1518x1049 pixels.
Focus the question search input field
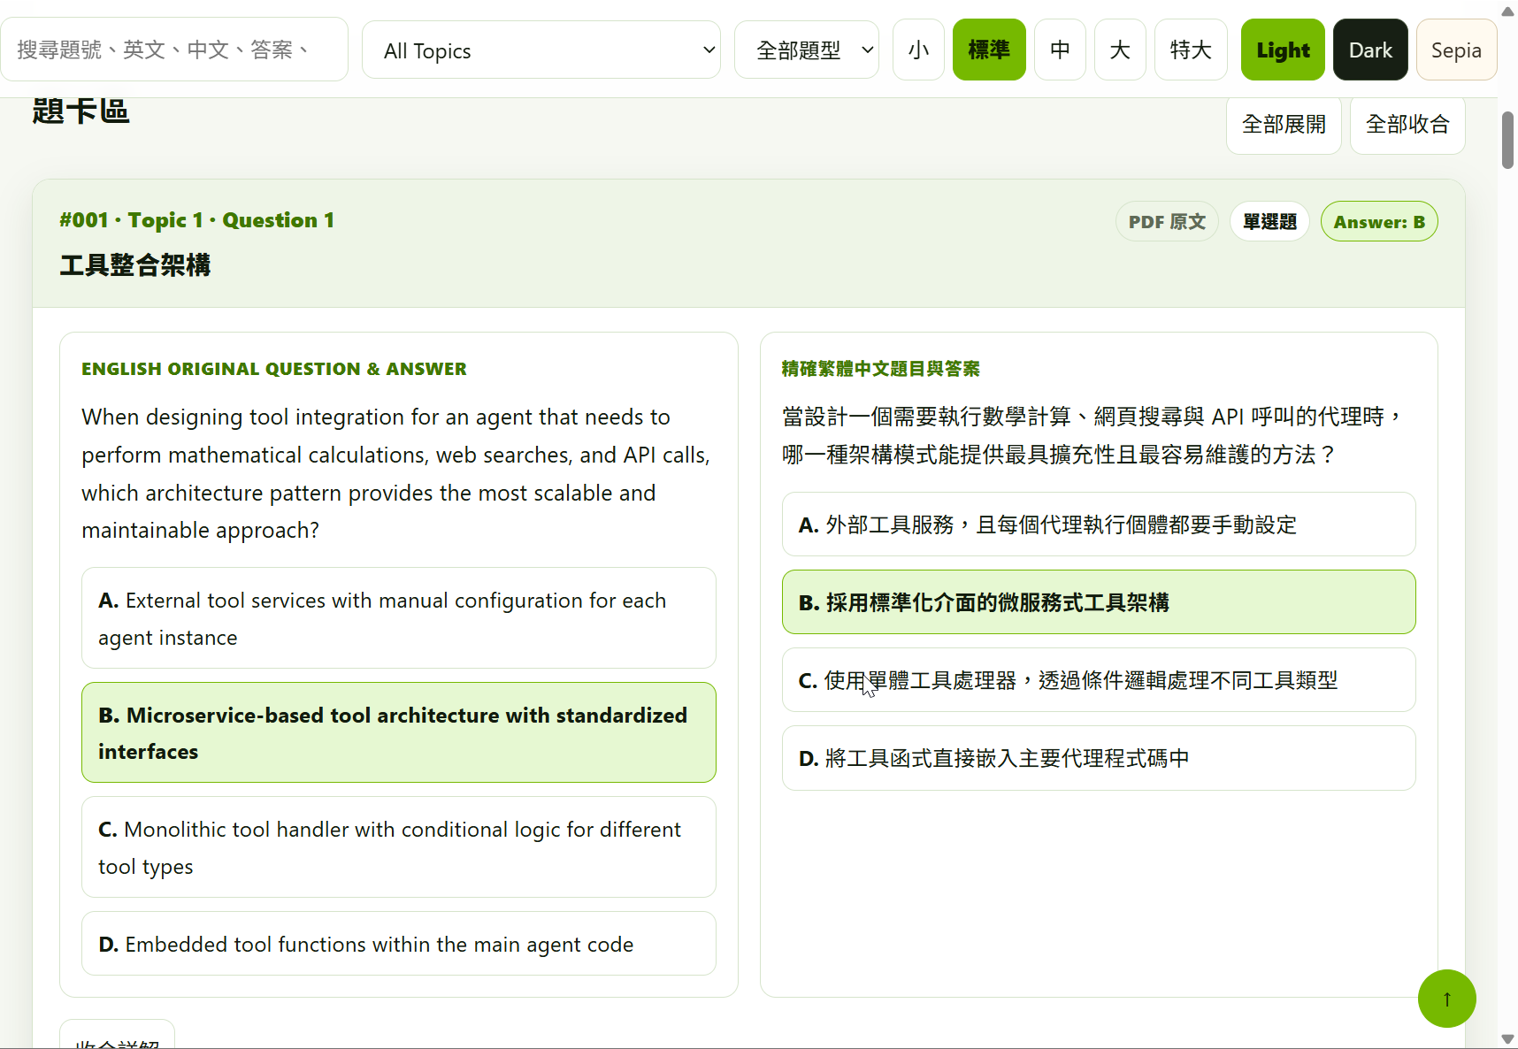click(174, 50)
